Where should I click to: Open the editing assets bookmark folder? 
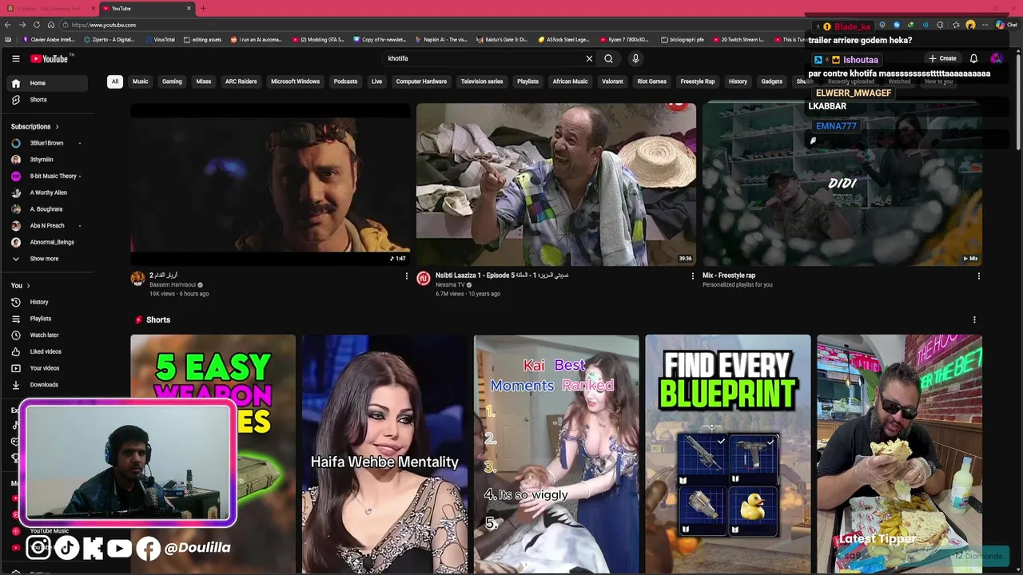[202, 39]
